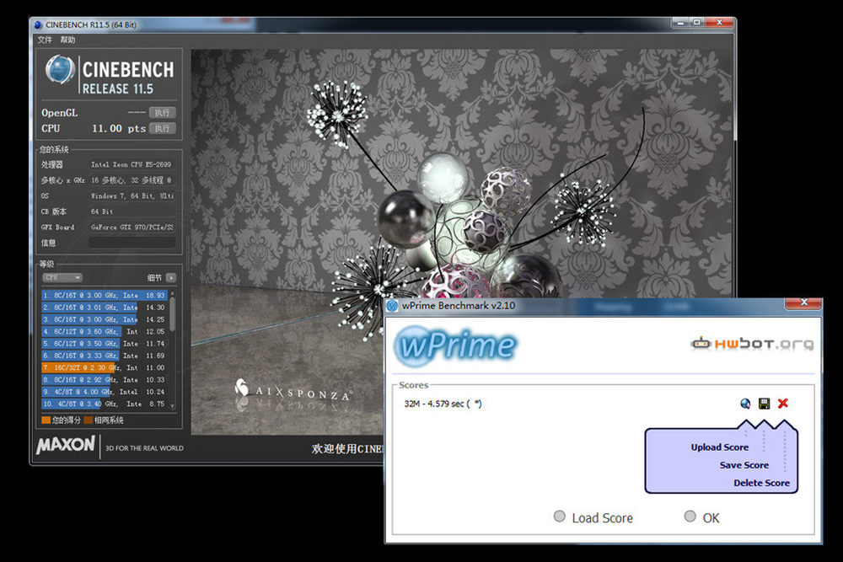Select rank 3 entry scoring 14.25
Image resolution: width=843 pixels, height=562 pixels.
(x=105, y=319)
